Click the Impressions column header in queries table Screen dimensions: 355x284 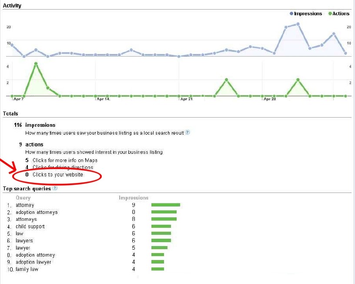click(134, 198)
